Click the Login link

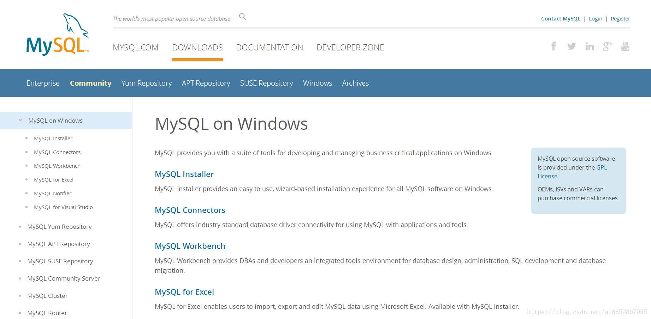tap(596, 19)
